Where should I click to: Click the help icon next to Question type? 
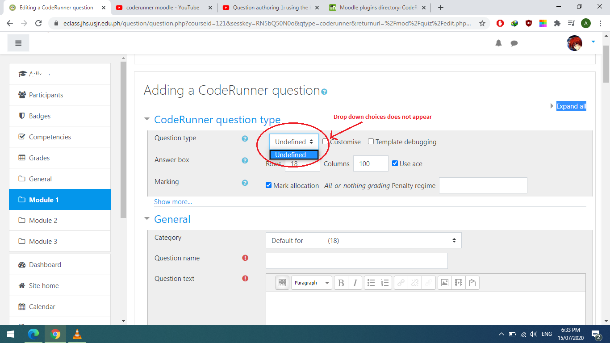click(245, 138)
